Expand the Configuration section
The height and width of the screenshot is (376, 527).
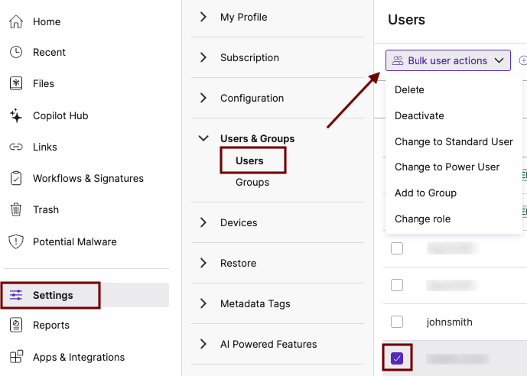[203, 98]
